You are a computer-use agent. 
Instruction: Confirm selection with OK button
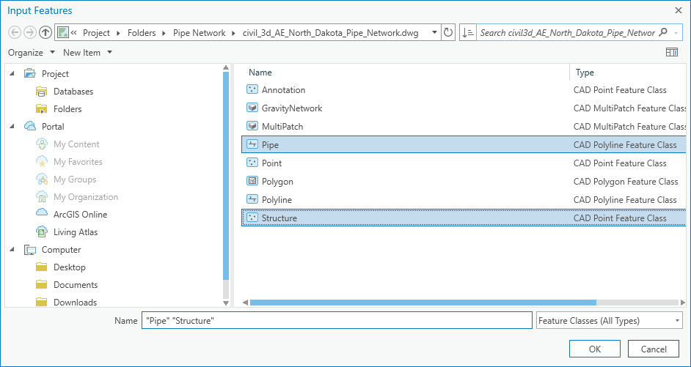click(595, 349)
